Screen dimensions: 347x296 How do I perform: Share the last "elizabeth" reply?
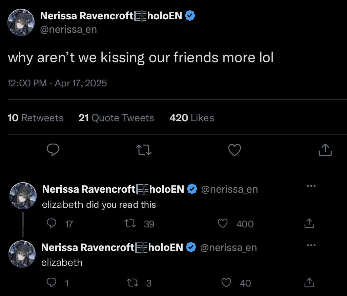[309, 282]
